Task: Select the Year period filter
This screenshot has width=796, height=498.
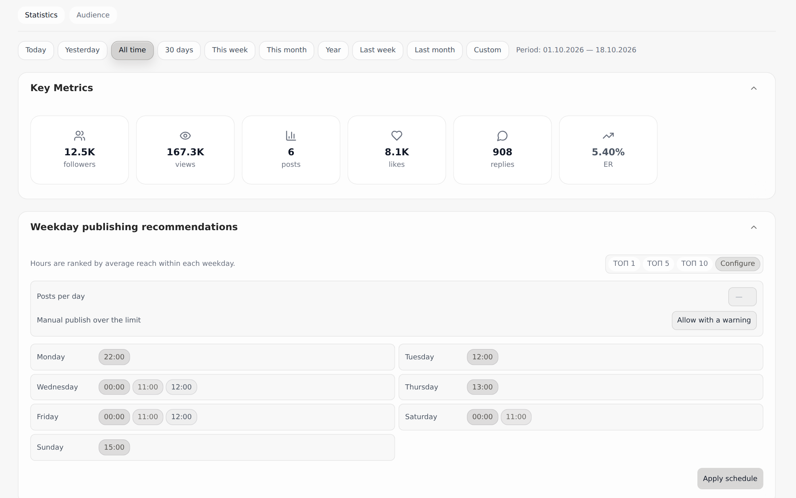Action: (333, 50)
